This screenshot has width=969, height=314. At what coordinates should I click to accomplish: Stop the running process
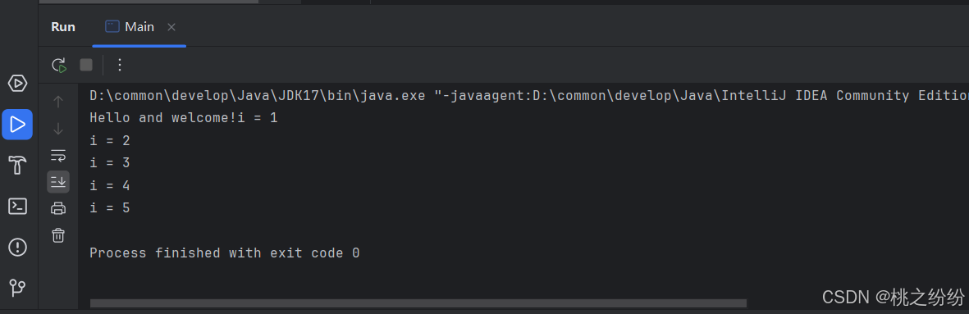click(x=86, y=65)
